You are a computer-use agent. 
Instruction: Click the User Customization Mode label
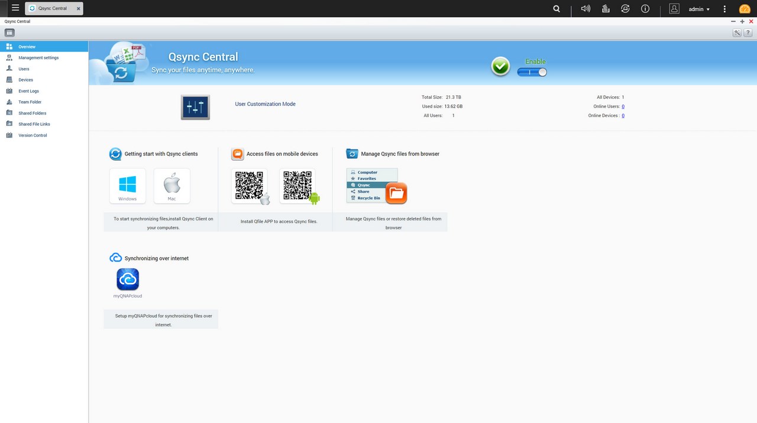[x=265, y=104]
